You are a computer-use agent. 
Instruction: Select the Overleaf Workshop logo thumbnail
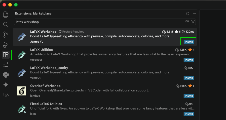(22, 91)
